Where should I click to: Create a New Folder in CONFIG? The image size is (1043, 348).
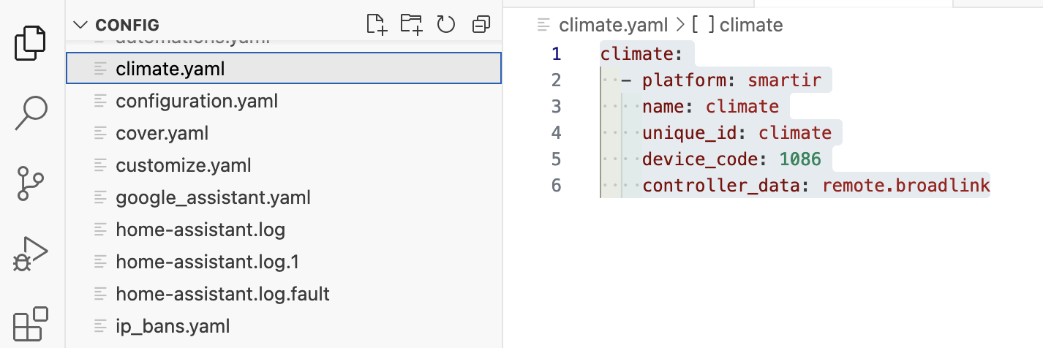[412, 25]
